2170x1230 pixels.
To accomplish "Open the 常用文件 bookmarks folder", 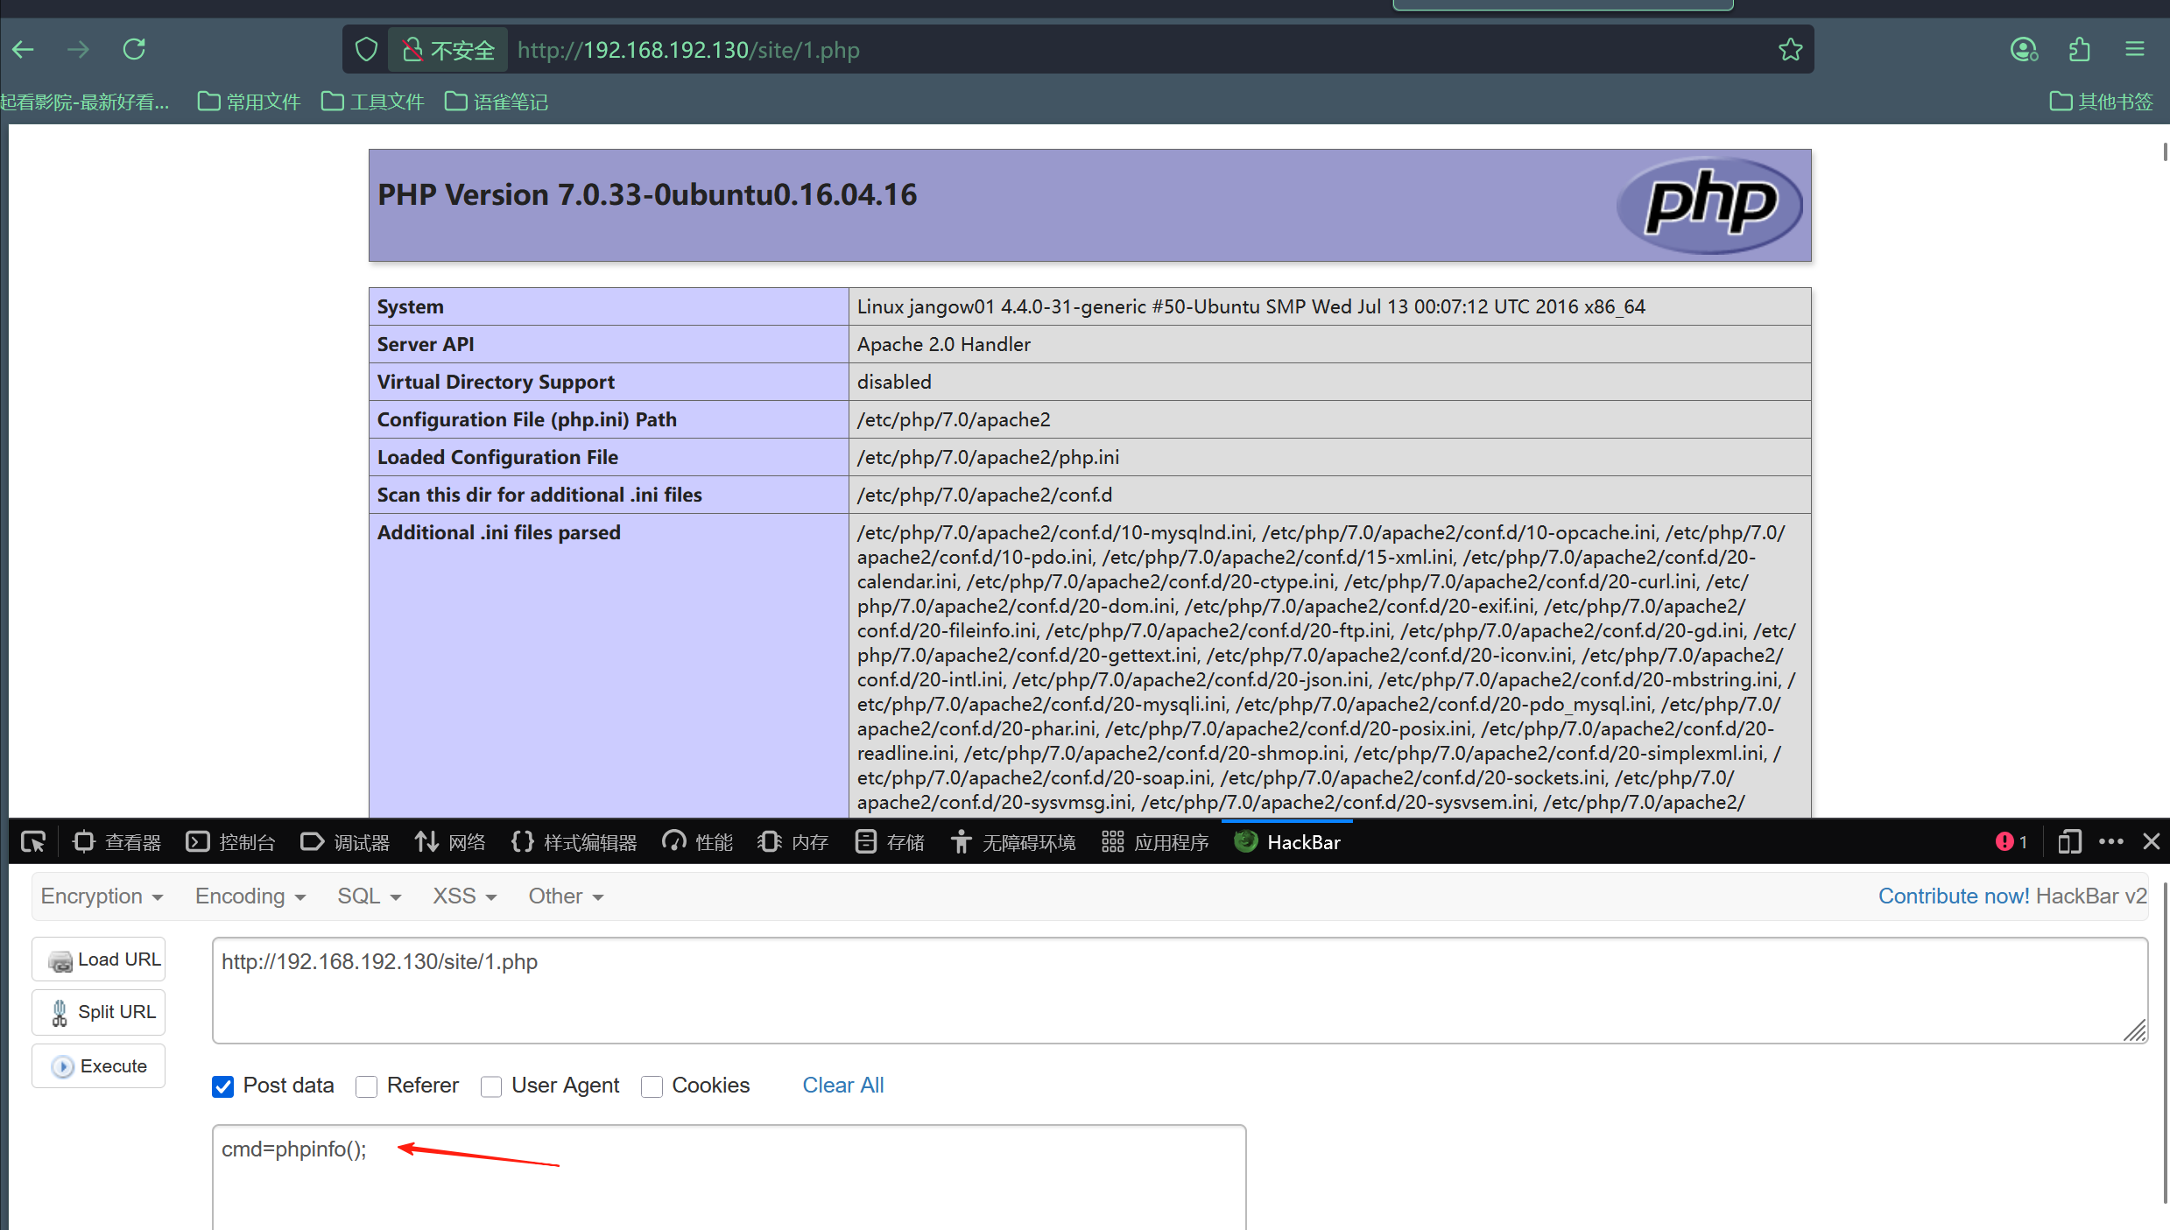I will (x=250, y=102).
